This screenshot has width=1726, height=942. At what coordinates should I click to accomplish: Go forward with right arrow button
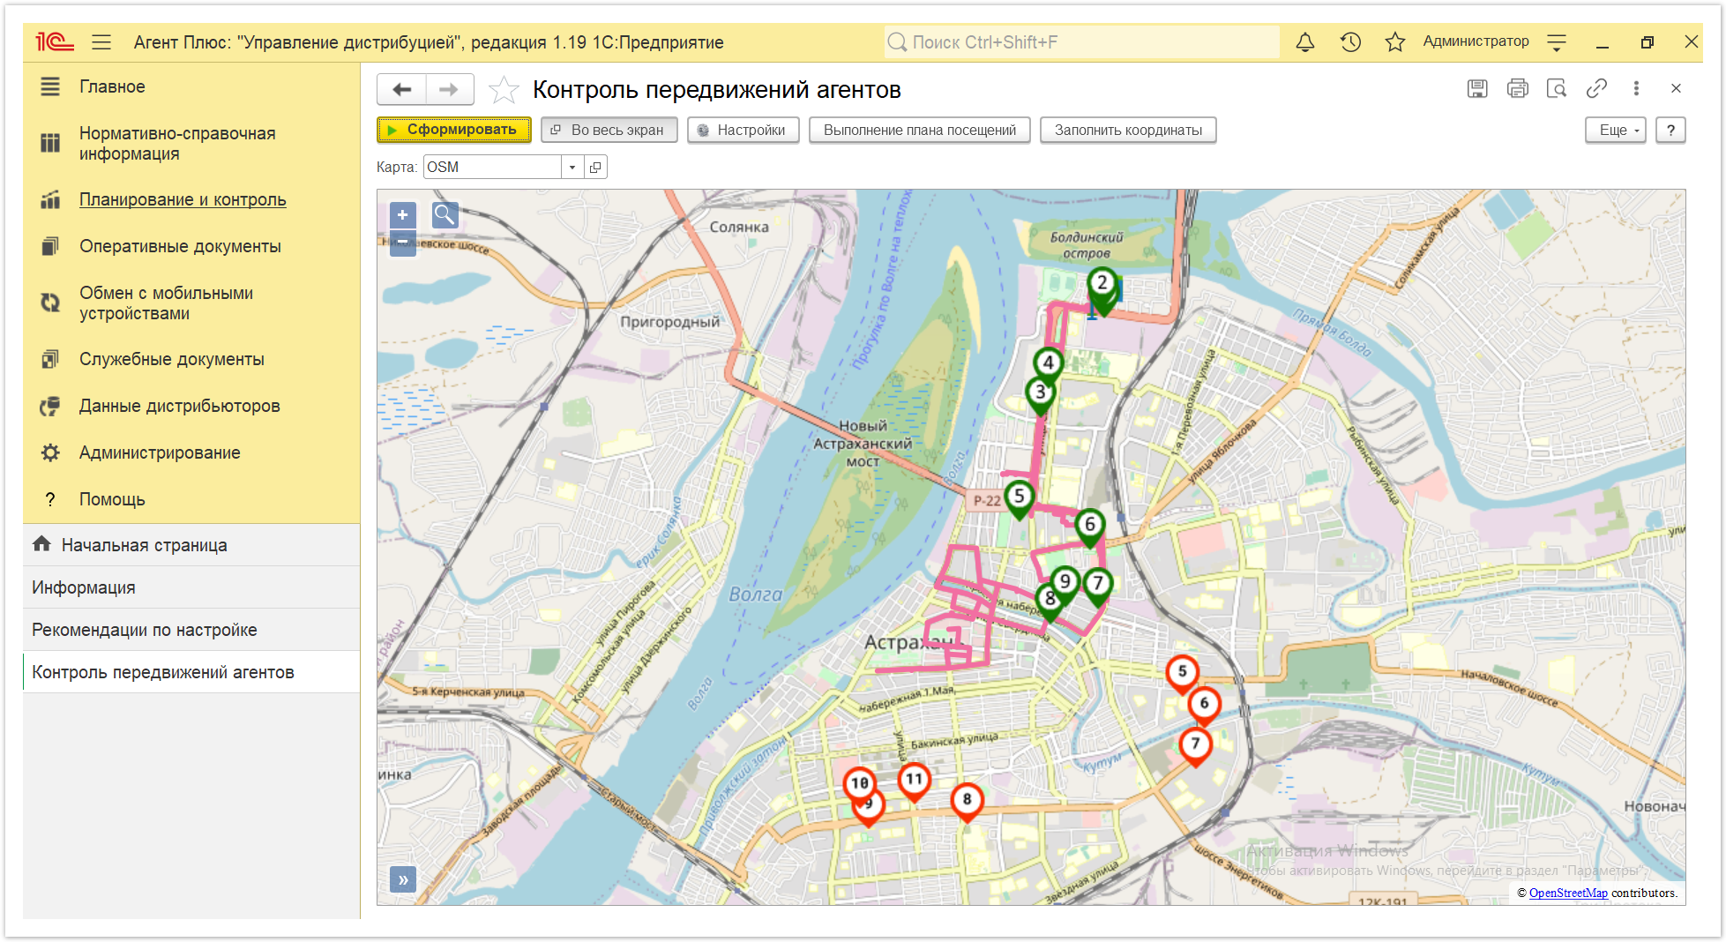point(450,89)
